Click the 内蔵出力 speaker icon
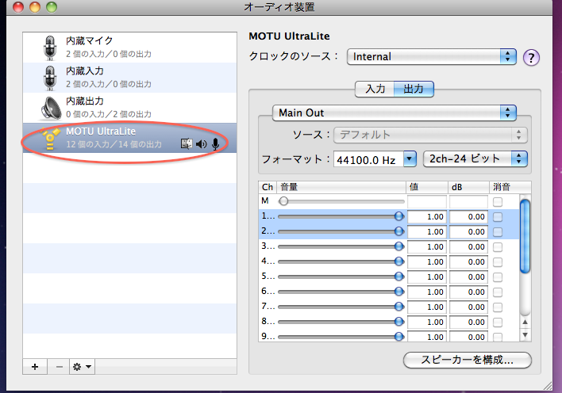This screenshot has width=562, height=393. [x=51, y=108]
